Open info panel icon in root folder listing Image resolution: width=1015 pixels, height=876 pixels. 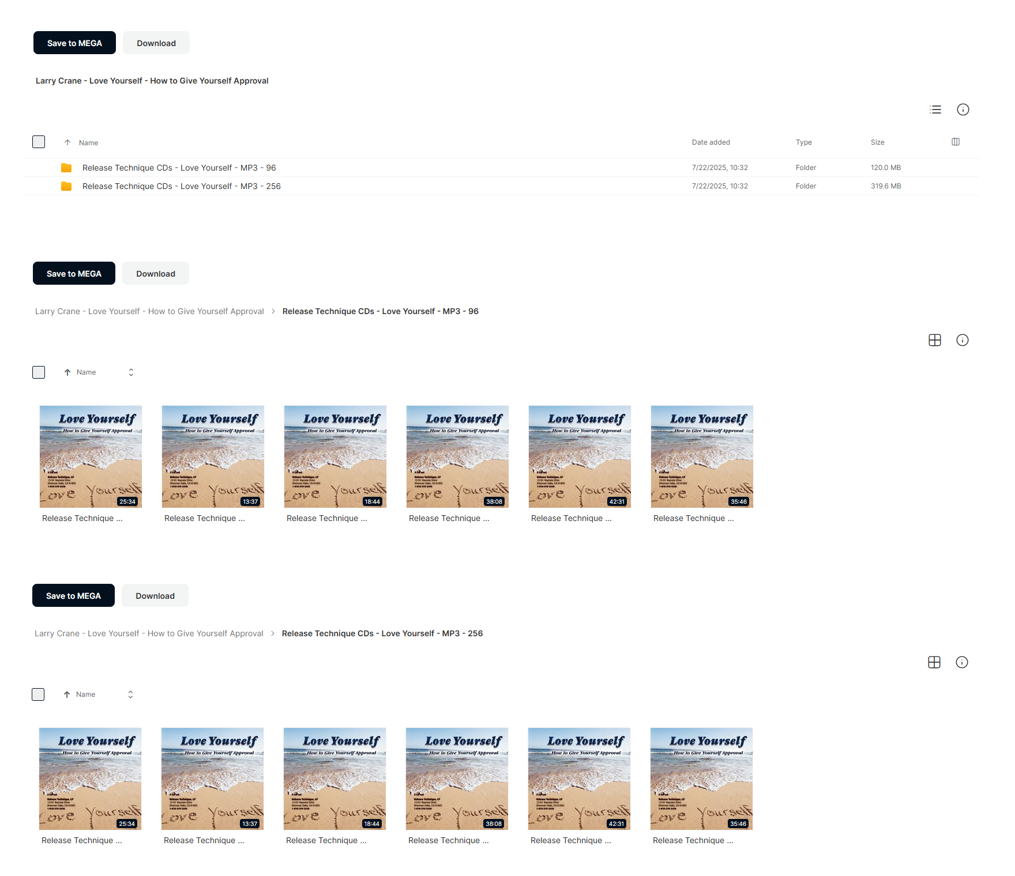tap(963, 109)
